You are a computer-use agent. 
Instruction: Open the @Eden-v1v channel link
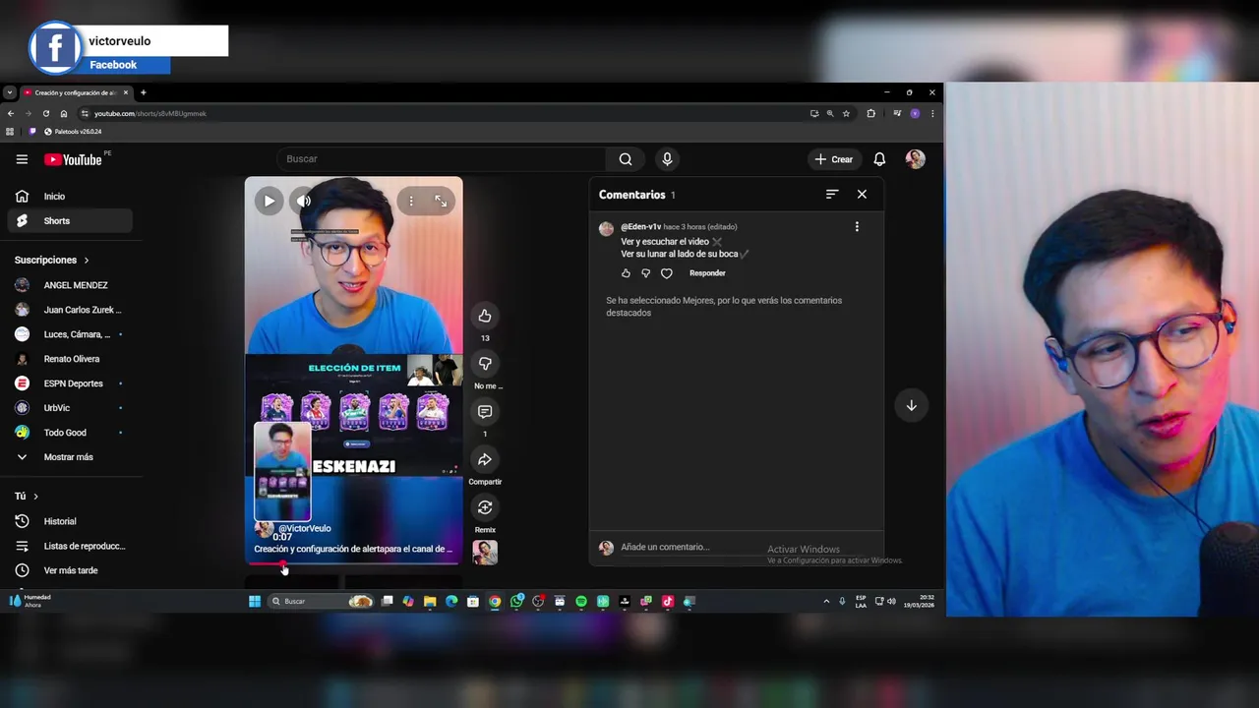point(640,227)
